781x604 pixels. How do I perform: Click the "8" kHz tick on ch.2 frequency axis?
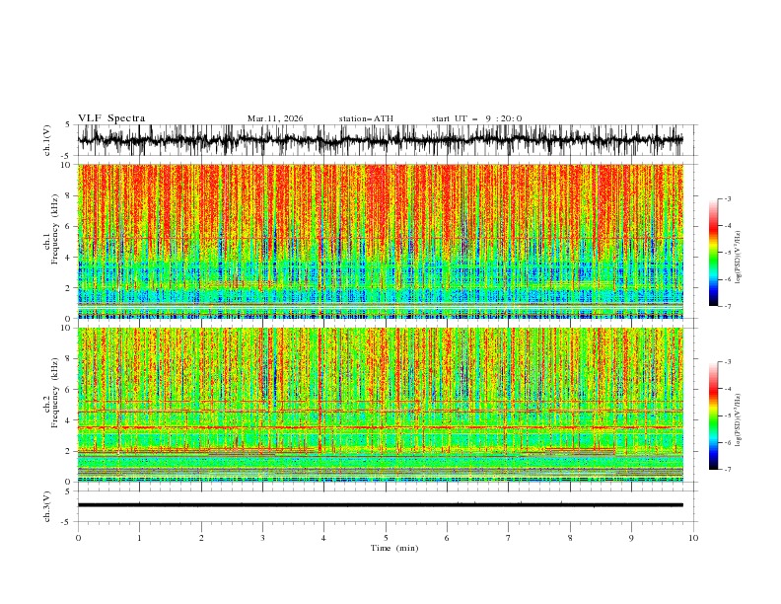pos(68,359)
